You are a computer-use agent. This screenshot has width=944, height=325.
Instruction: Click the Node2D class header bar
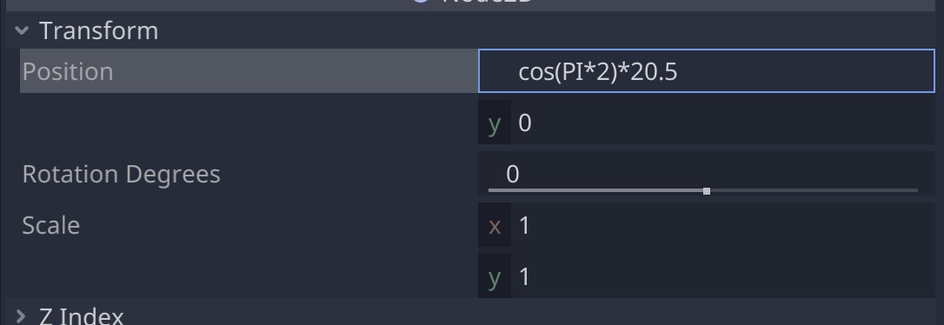pos(472,5)
